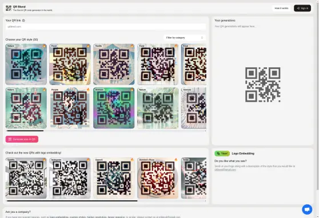Open the Filter by category dropdown
The image size is (319, 218).
[185, 38]
